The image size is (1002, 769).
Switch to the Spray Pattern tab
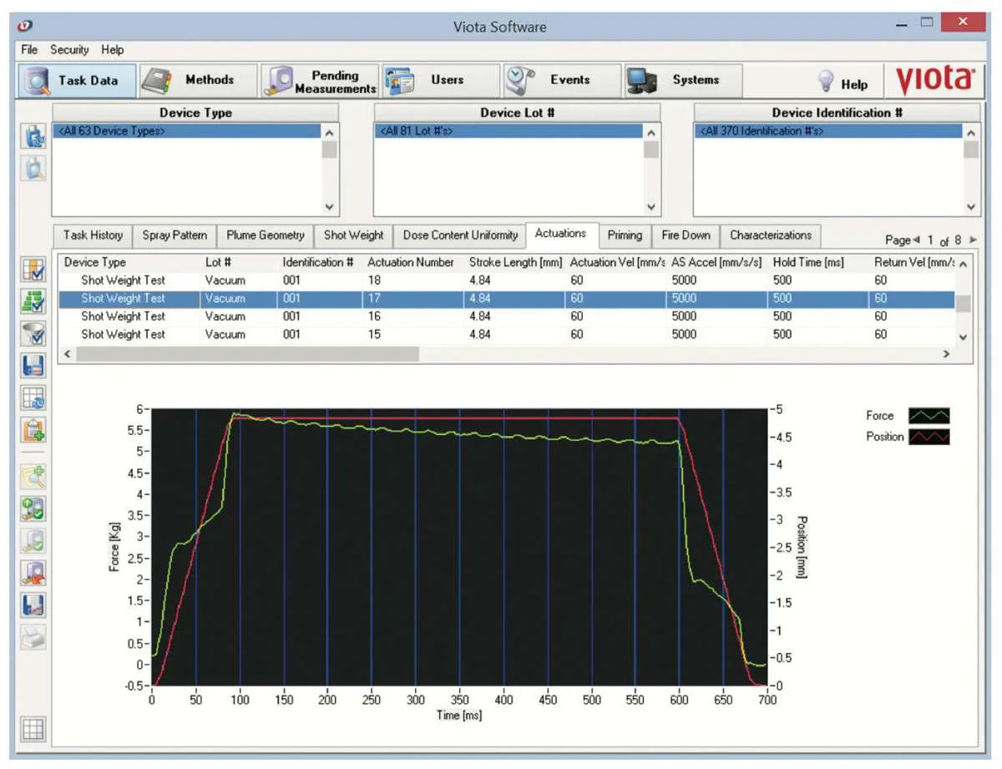(175, 235)
